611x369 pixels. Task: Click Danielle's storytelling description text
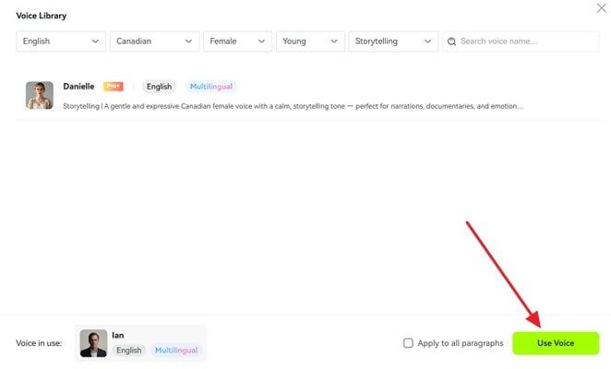click(x=293, y=106)
